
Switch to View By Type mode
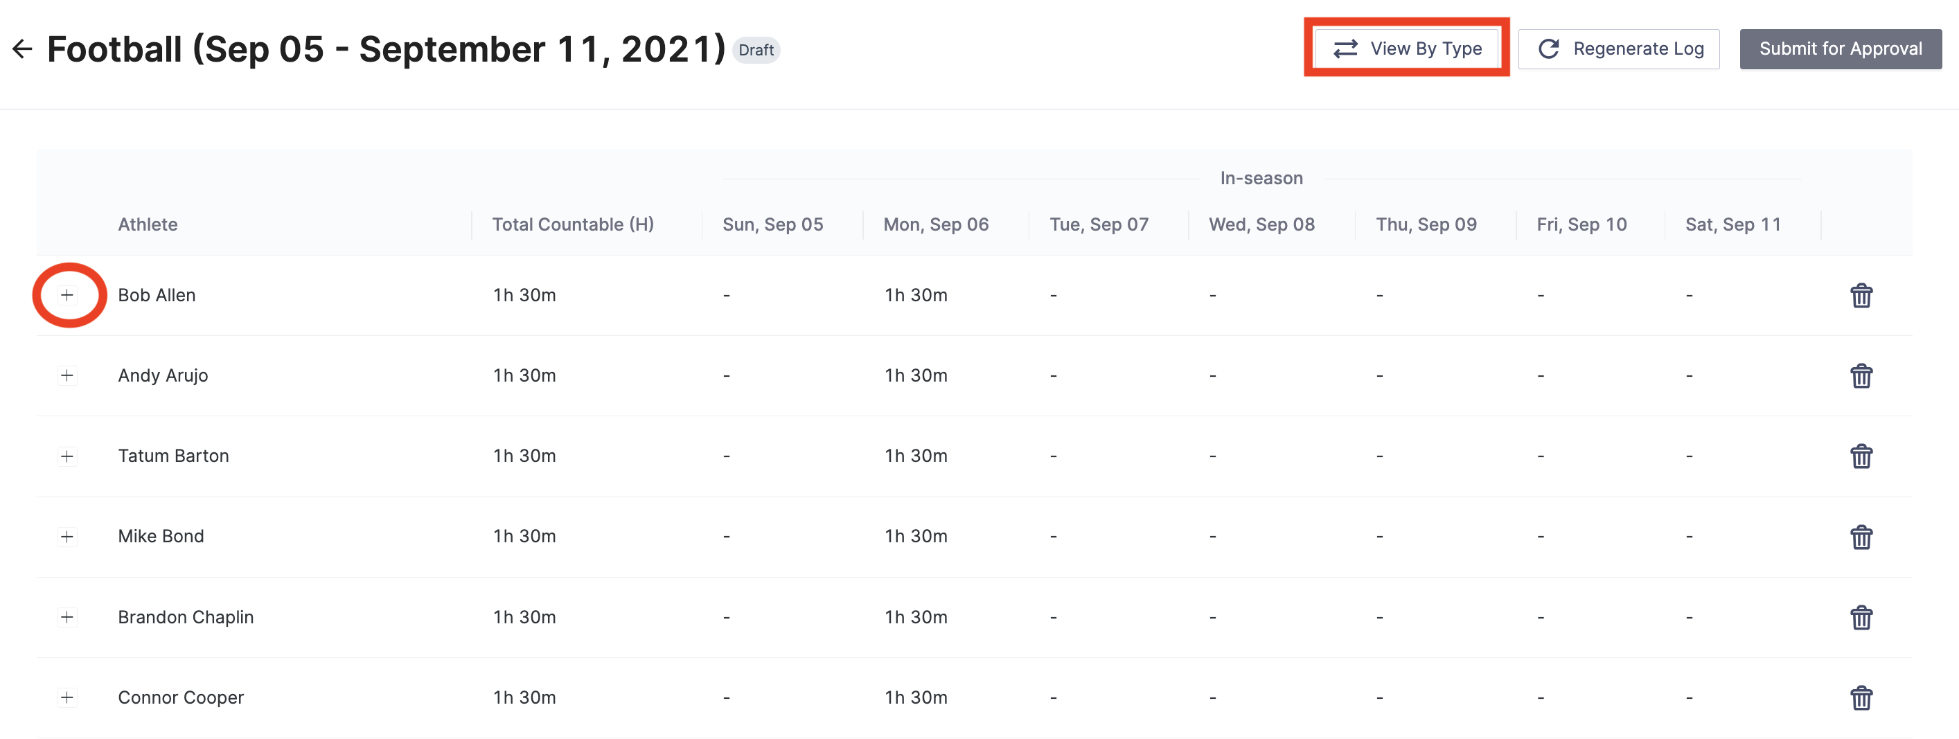(1406, 48)
